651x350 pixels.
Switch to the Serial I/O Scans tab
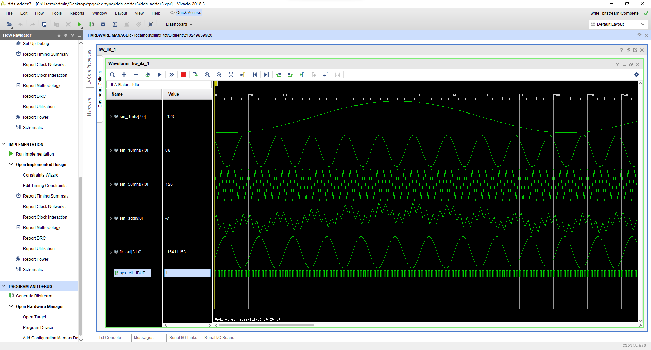click(x=219, y=338)
